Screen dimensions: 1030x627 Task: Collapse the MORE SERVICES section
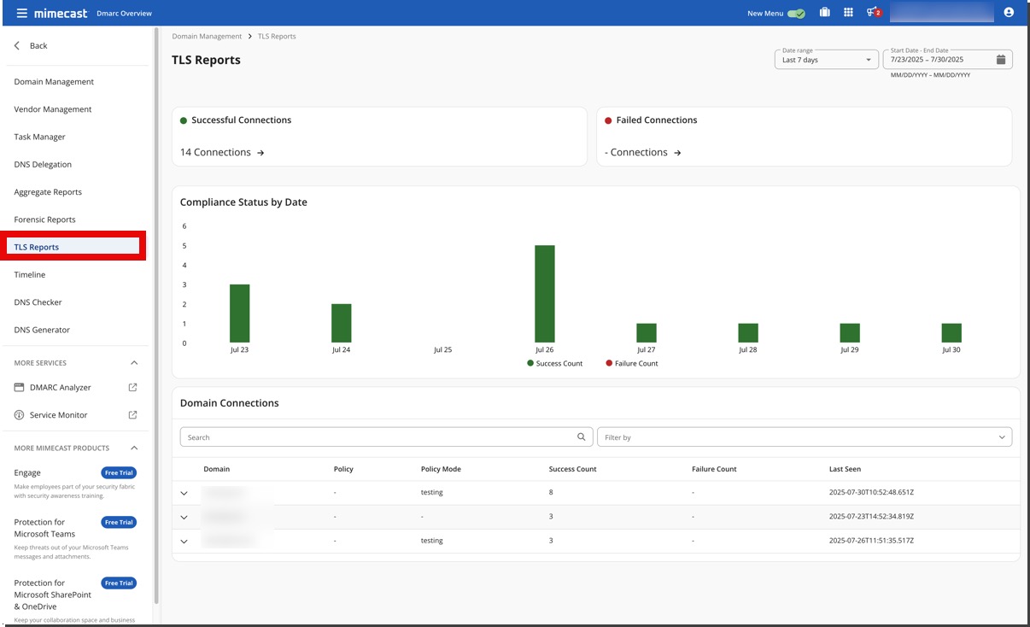[x=133, y=363]
